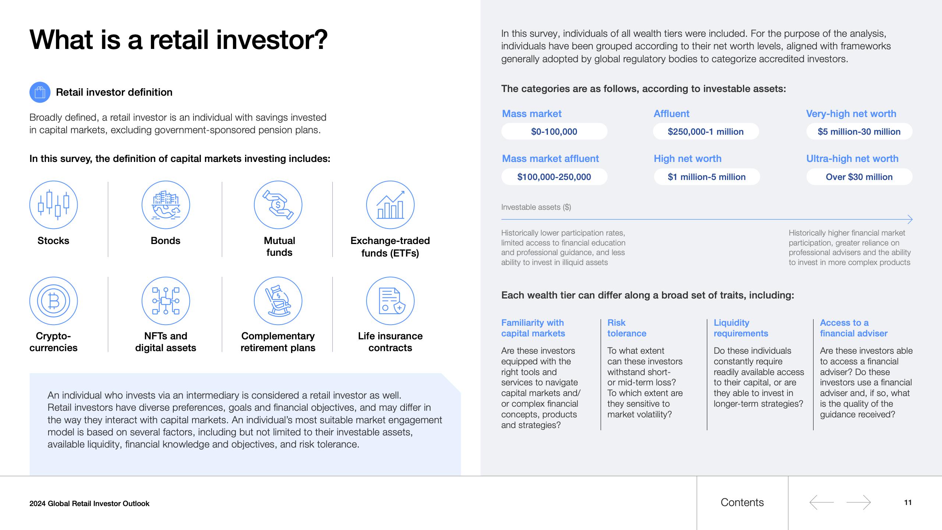Click the investable assets arrow line

coord(707,219)
